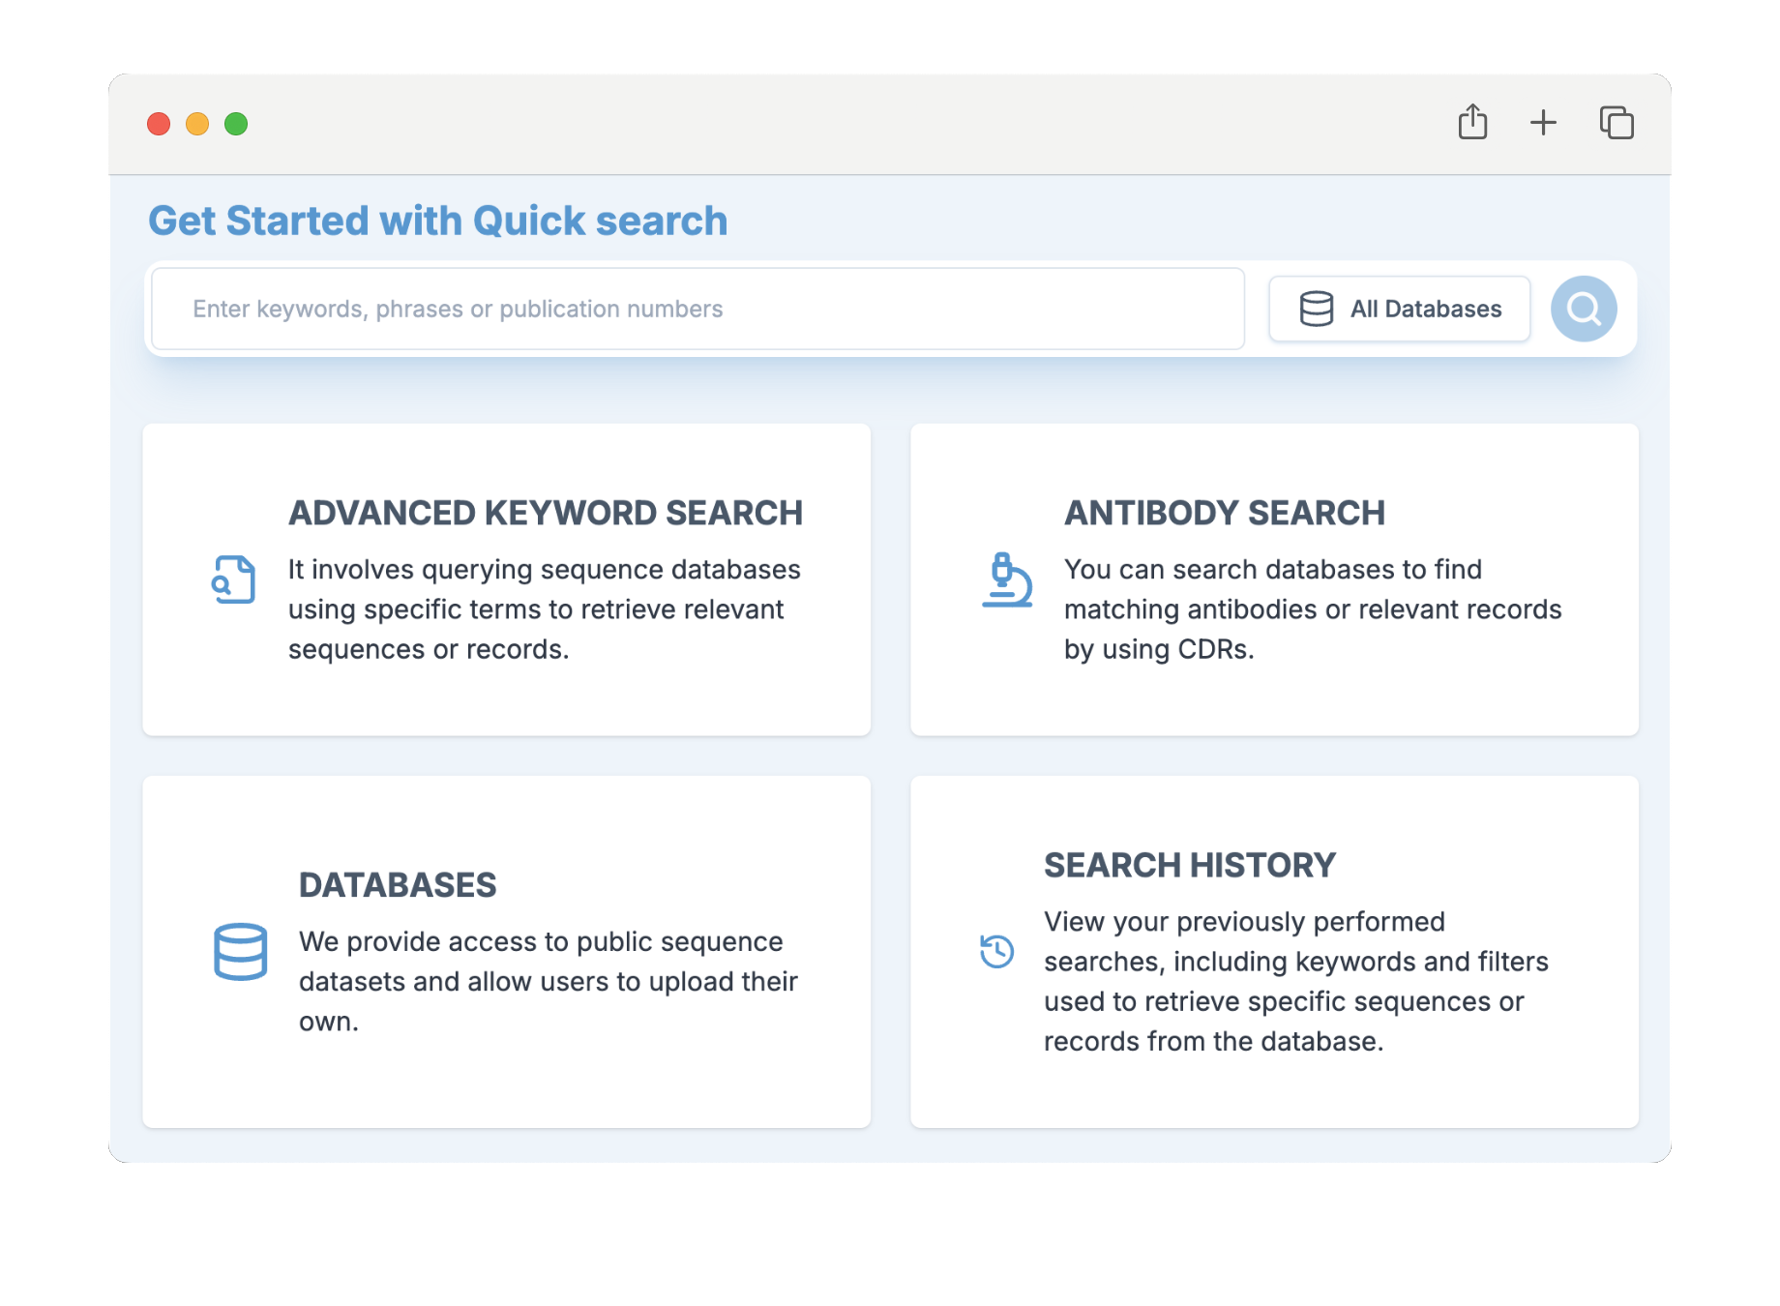Click the Advanced Keyword Search document icon
Screen dimensions: 1780x1306
point(233,579)
